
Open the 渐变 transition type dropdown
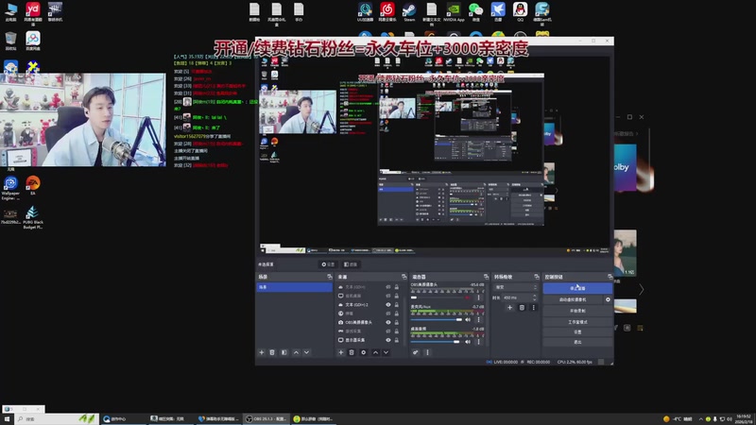(x=515, y=287)
